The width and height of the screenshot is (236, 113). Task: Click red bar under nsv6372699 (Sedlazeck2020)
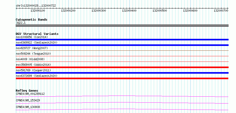[x=122, y=78]
